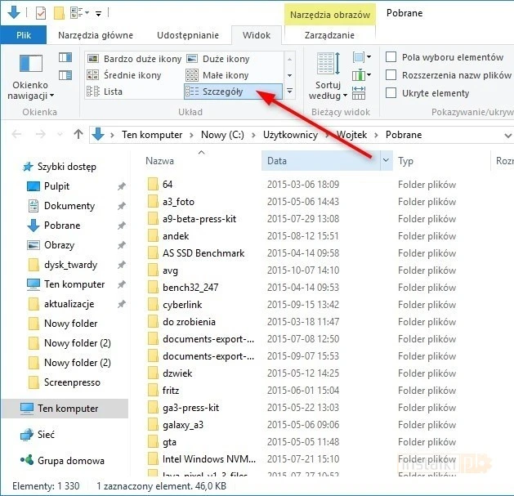Switch layout to Lista view
Viewport: 514px width, 496px height.
[x=112, y=92]
